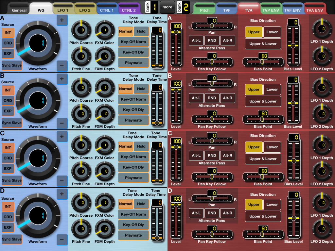
Task: Click the Pitch Coarse knob in section A
Action: point(81,30)
